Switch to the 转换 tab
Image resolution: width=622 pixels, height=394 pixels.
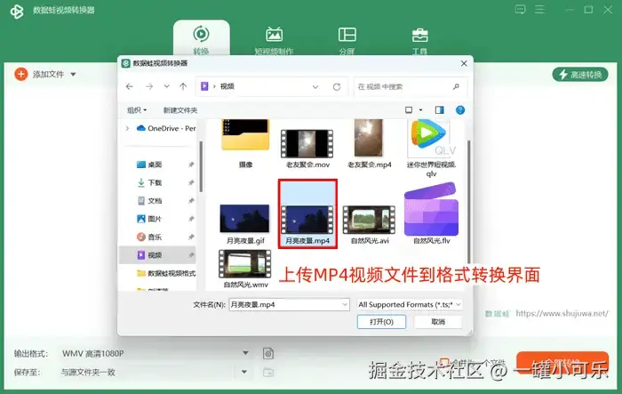pos(201,39)
